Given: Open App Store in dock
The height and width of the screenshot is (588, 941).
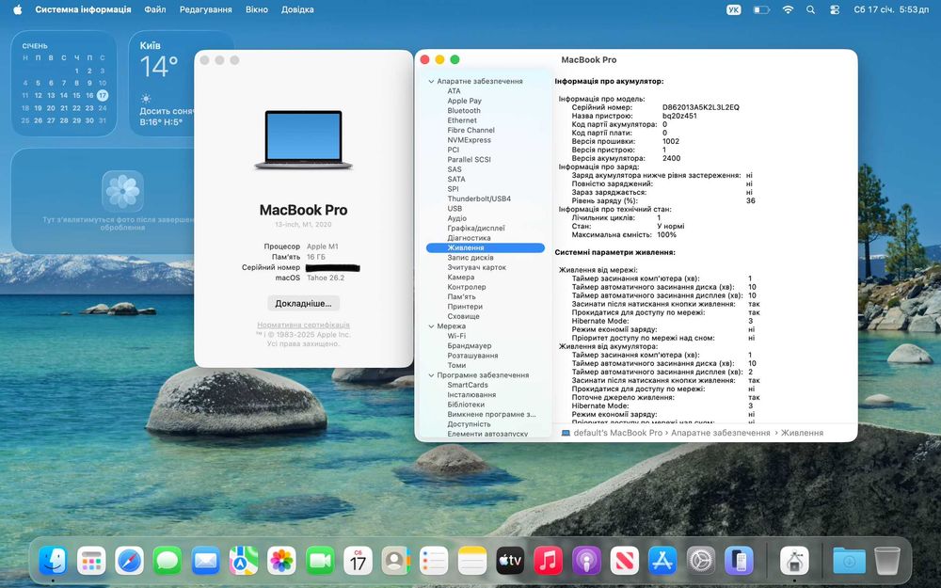Looking at the screenshot, I should pos(662,561).
